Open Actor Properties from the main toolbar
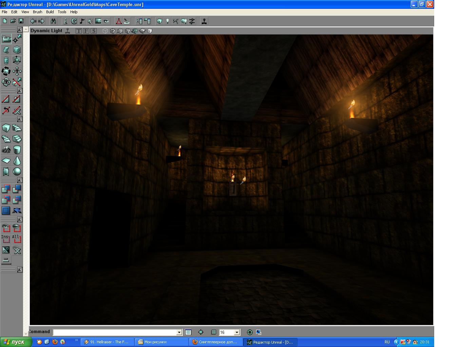This screenshot has height=347, width=462. tap(139, 21)
